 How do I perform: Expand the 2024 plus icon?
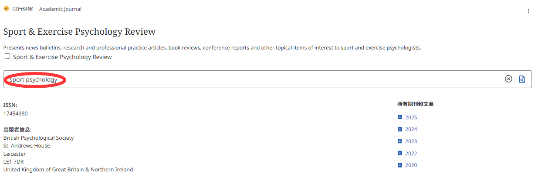[x=400, y=129]
